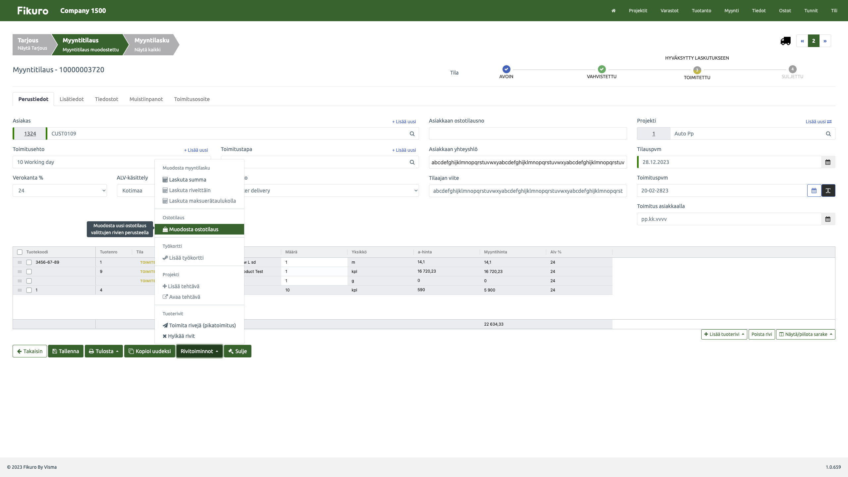This screenshot has width=848, height=477.
Task: Open the delivery truck icon
Action: pyautogui.click(x=785, y=41)
